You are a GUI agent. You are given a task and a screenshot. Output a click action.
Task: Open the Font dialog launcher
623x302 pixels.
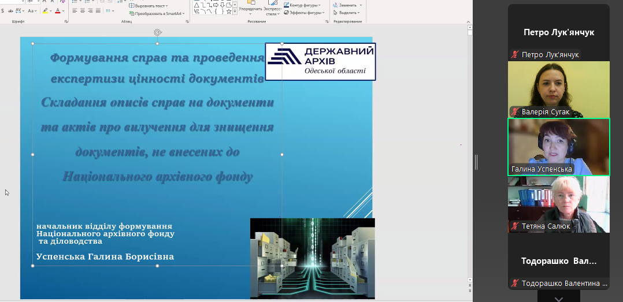click(66, 21)
